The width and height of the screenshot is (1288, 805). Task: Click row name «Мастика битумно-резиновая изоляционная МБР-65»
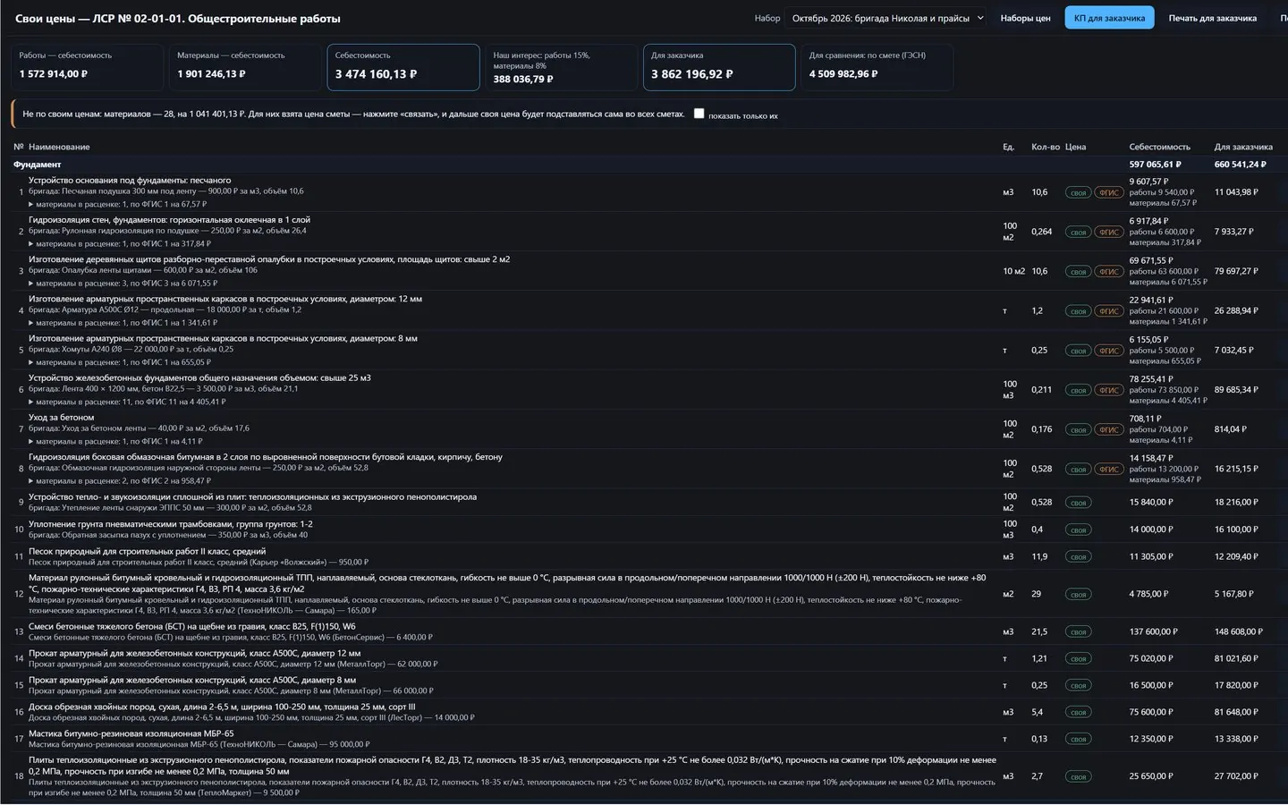tap(131, 733)
